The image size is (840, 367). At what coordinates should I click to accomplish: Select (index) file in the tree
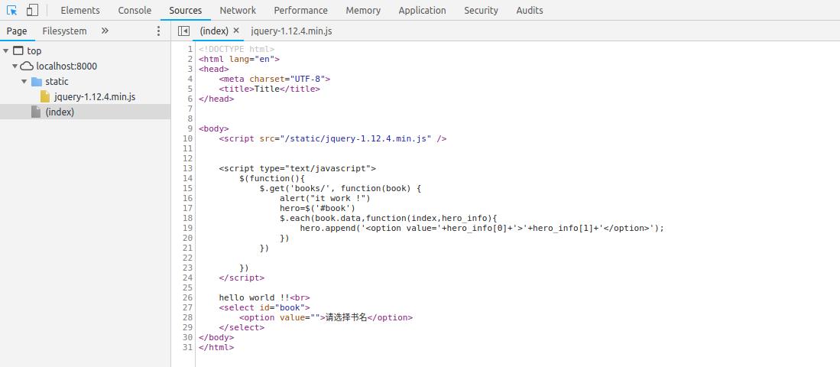pyautogui.click(x=60, y=112)
